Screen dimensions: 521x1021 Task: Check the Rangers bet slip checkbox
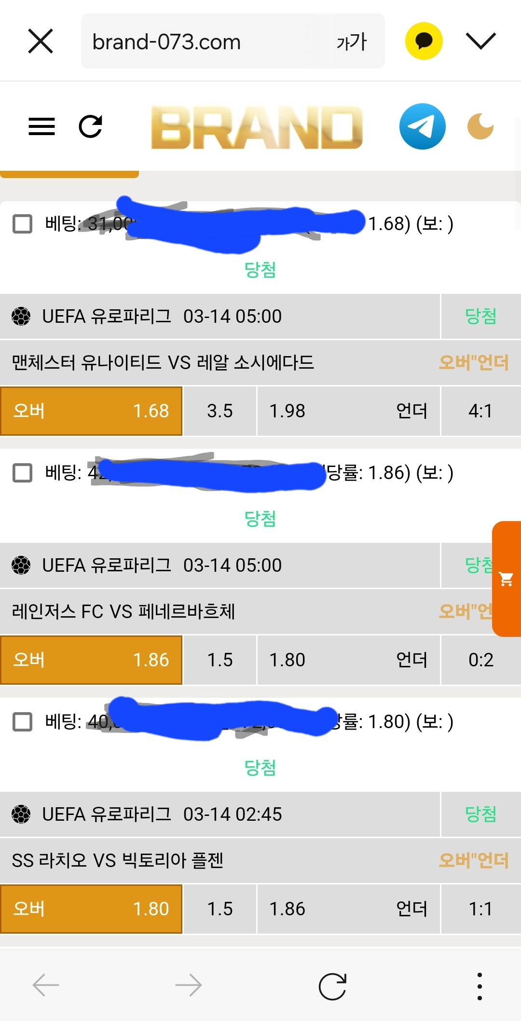pyautogui.click(x=22, y=473)
